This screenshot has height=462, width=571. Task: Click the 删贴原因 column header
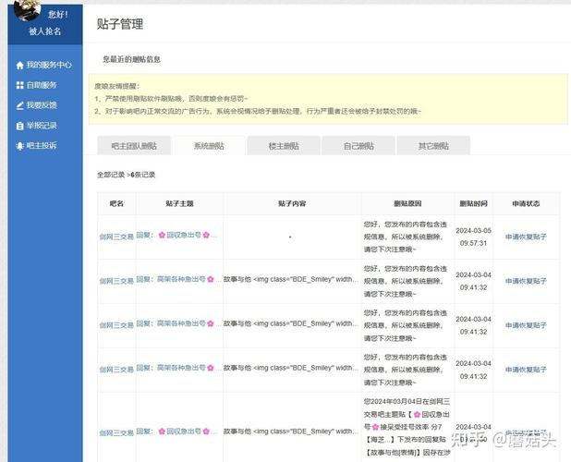(407, 203)
